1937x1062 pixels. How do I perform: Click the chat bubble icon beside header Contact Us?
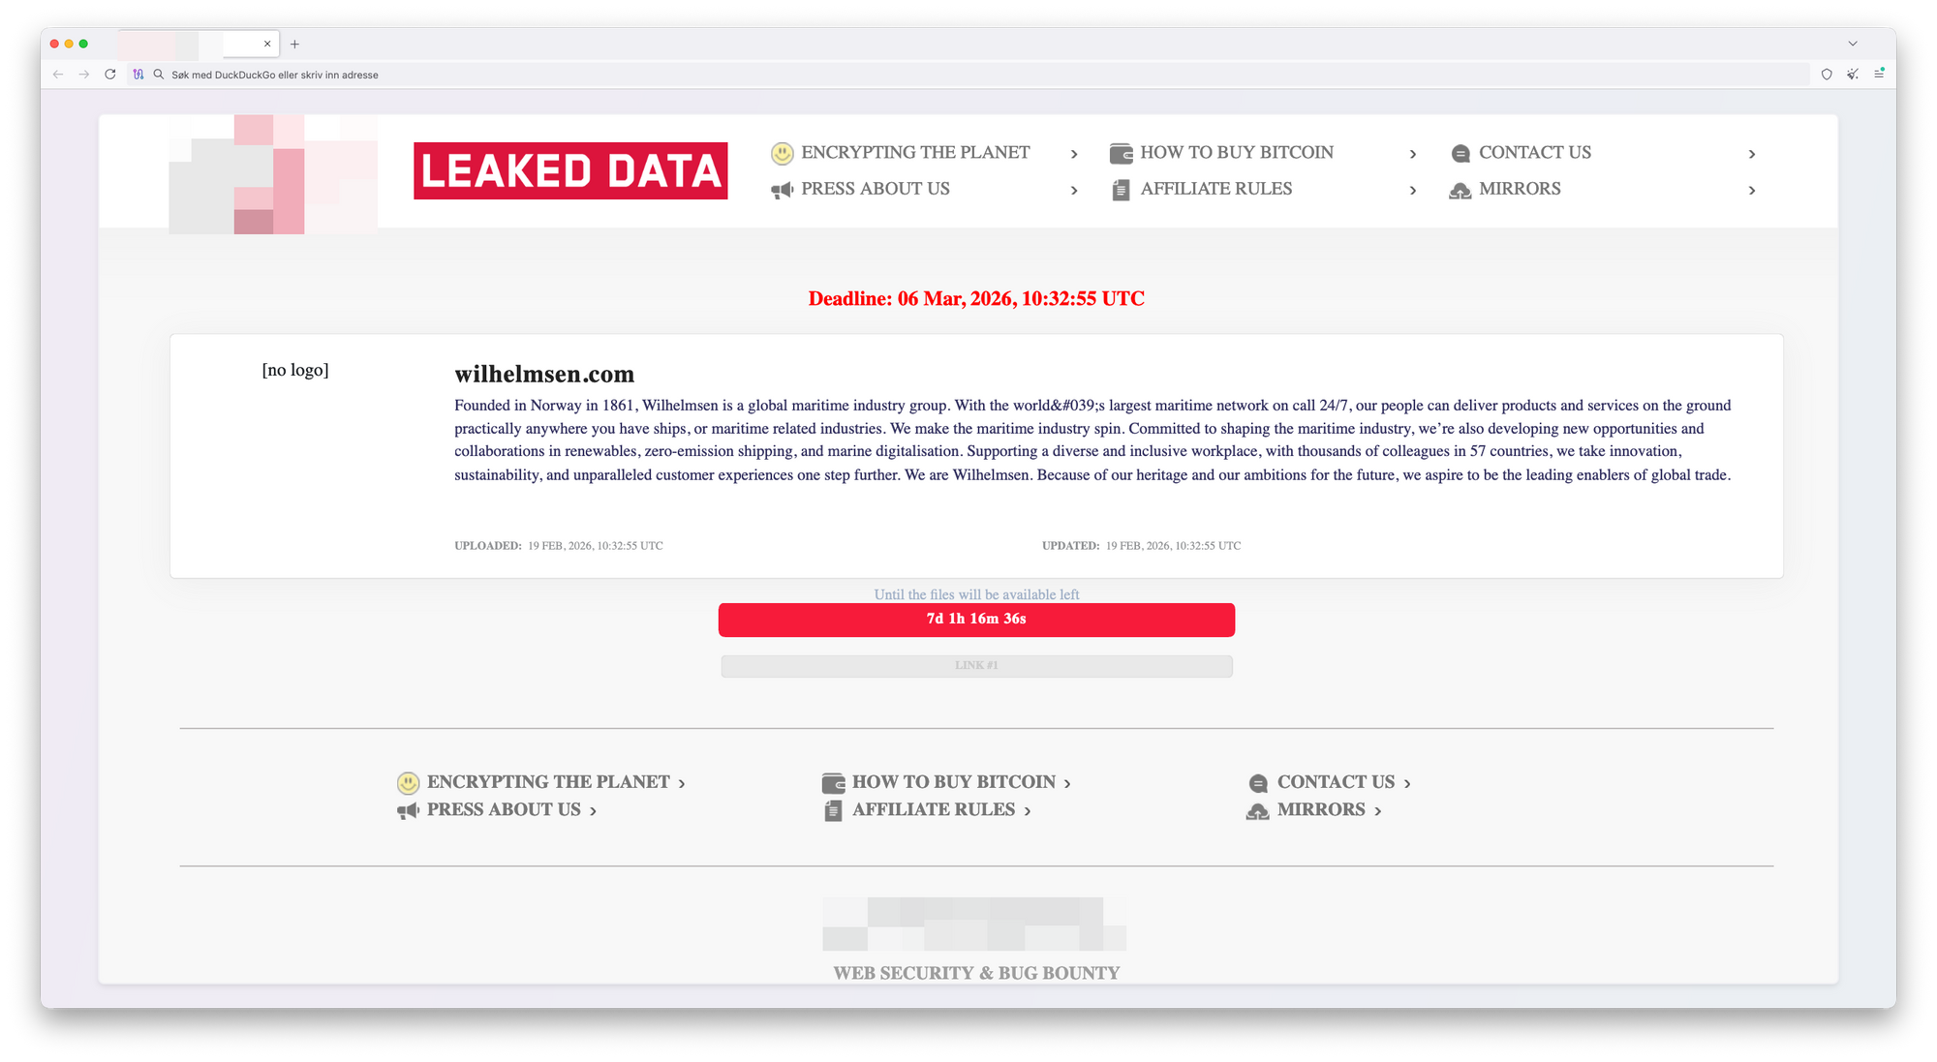(x=1460, y=154)
